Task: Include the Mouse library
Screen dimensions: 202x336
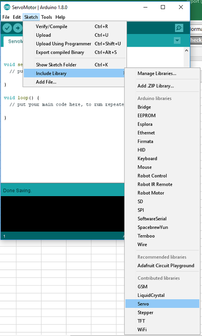Action: pyautogui.click(x=162, y=167)
